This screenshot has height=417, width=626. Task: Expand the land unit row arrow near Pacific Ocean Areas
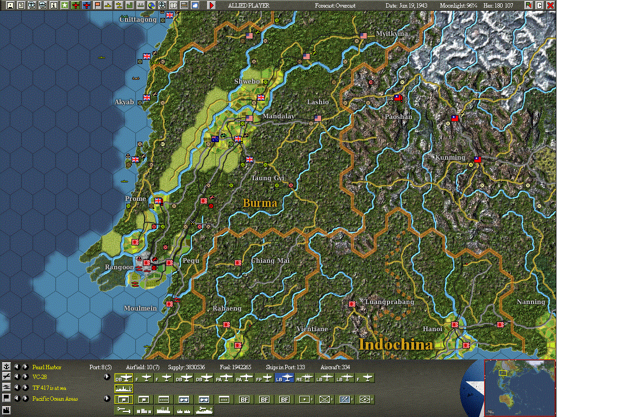[107, 398]
